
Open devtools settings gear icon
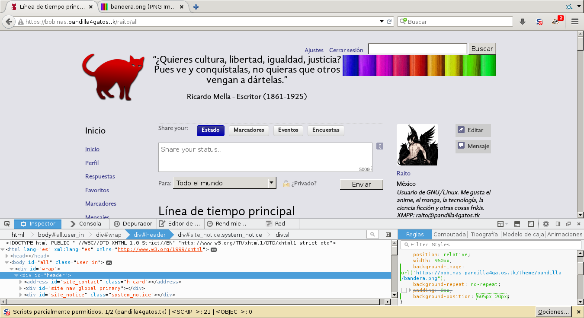coord(546,224)
